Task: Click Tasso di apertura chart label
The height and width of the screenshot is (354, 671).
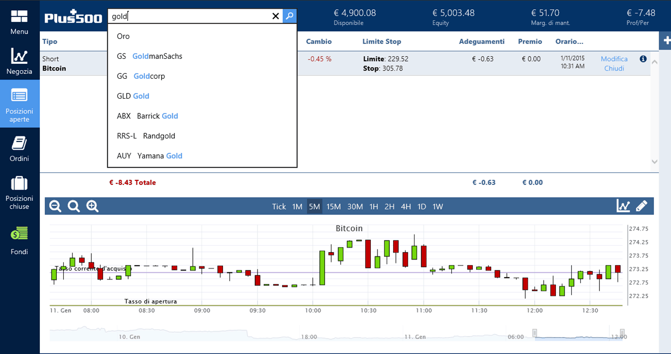Action: point(151,301)
